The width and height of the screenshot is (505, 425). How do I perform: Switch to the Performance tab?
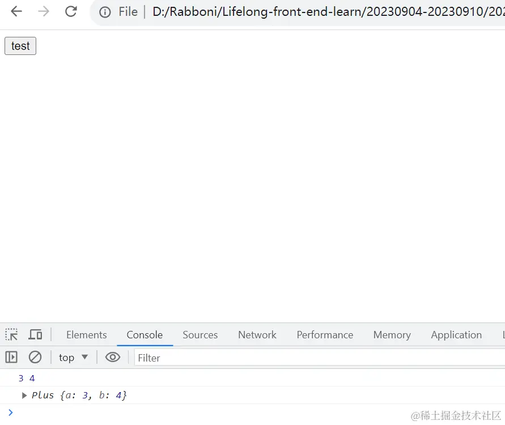point(325,335)
